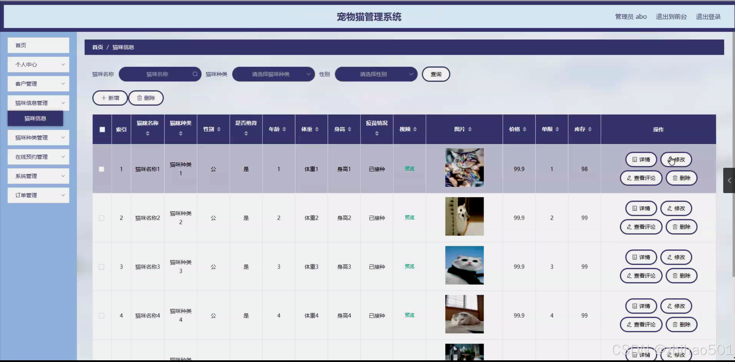
Task: Click 修改 edit button for row 4
Action: pyautogui.click(x=676, y=306)
